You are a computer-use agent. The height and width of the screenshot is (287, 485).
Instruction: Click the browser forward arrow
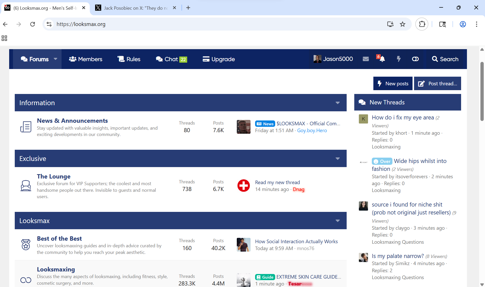(19, 24)
